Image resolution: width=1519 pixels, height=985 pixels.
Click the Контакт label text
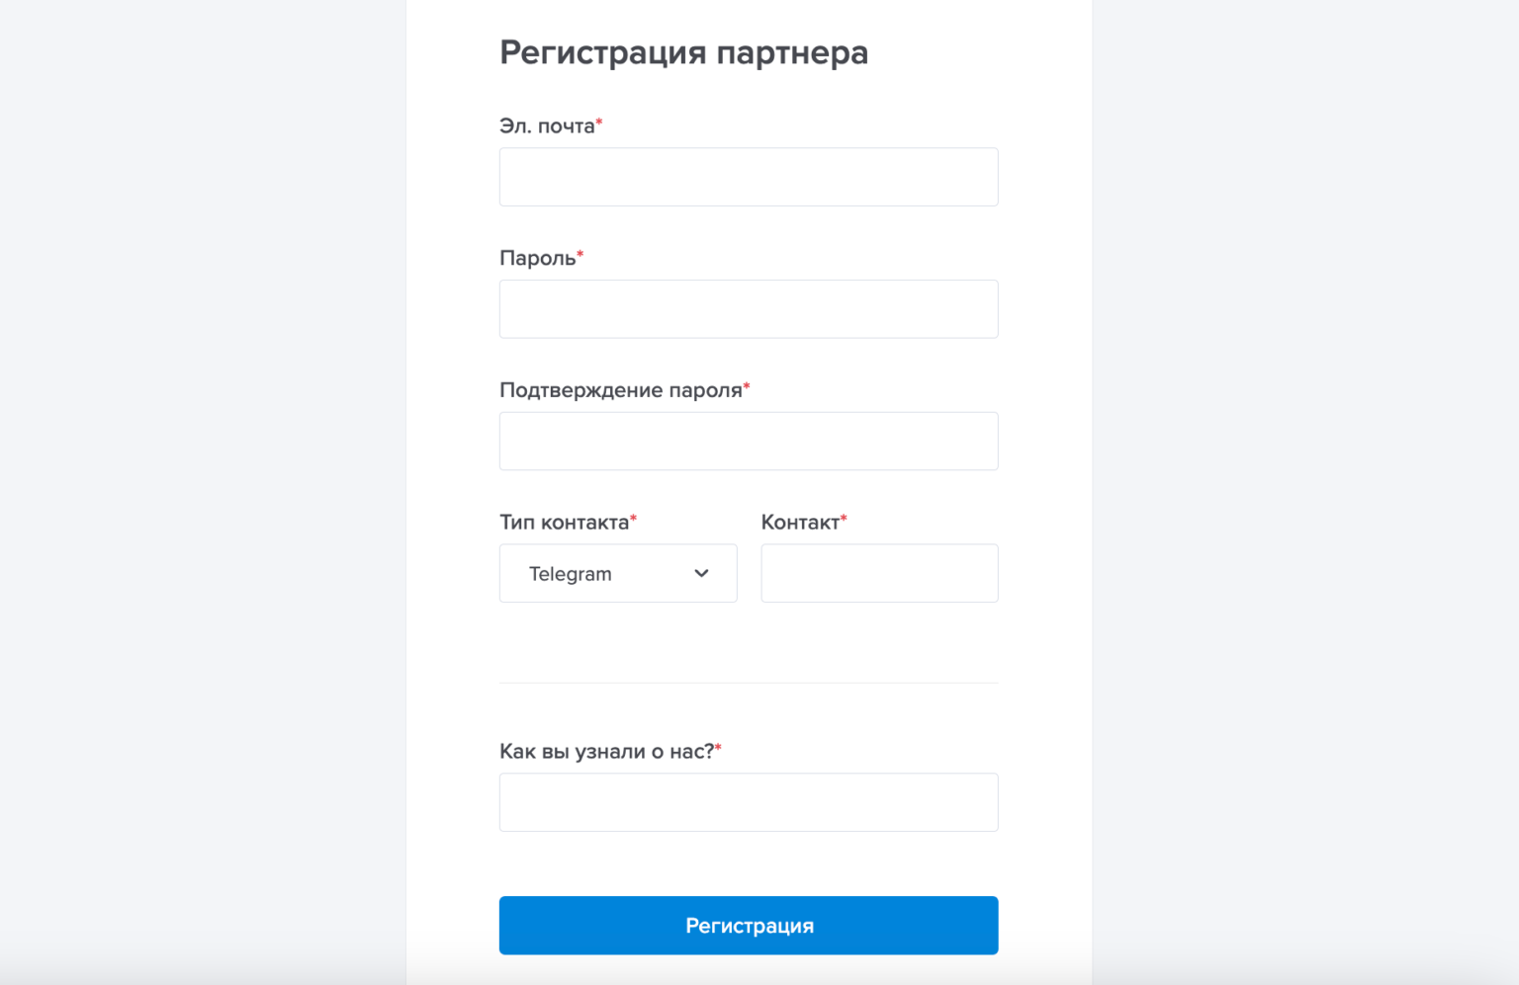click(799, 523)
